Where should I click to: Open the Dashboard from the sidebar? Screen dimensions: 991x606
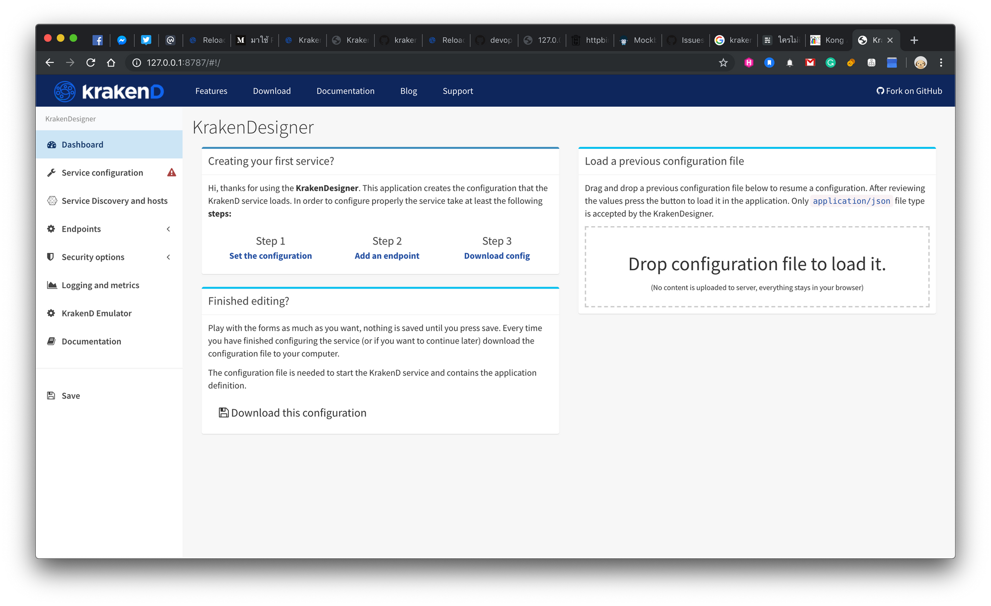[82, 144]
